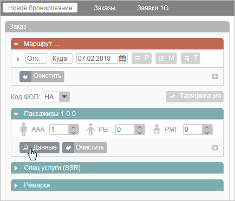Click Очистить in the Маршрут section

pyautogui.click(x=42, y=76)
